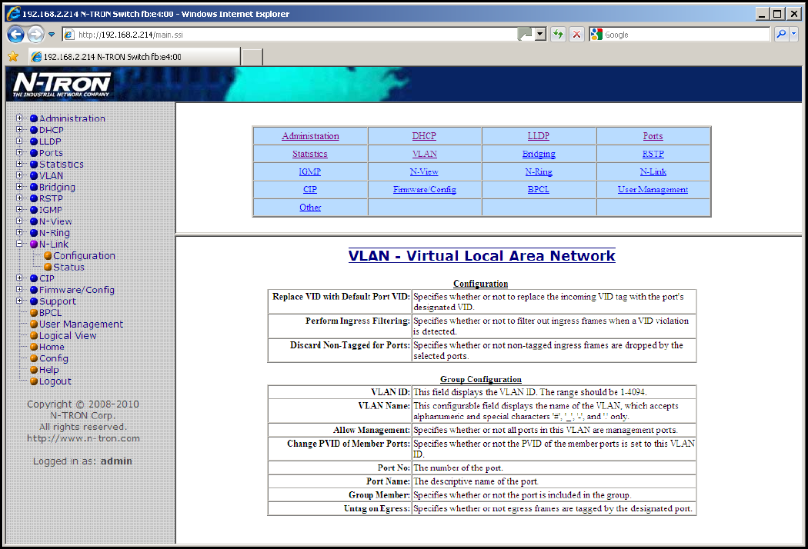Open the address bar dropdown arrow
The height and width of the screenshot is (549, 808).
pos(540,35)
